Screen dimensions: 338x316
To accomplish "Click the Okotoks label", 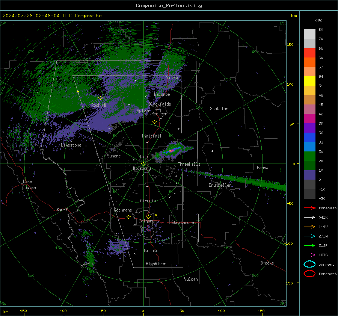I will click(150, 251).
